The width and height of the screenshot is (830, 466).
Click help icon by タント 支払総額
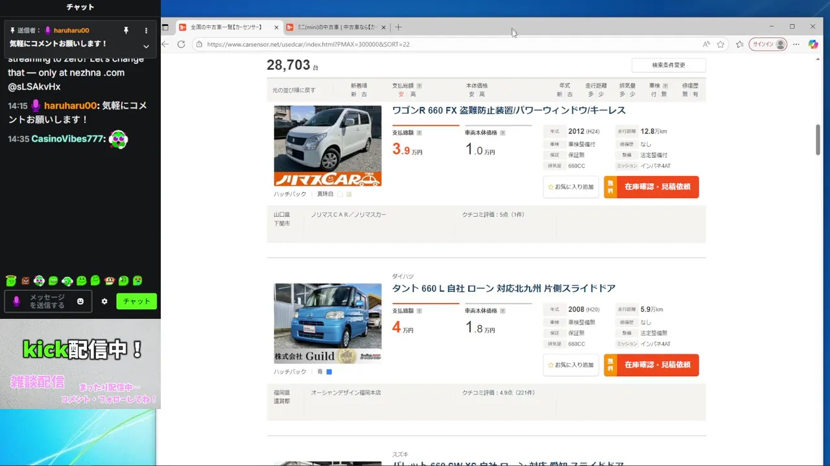point(419,311)
